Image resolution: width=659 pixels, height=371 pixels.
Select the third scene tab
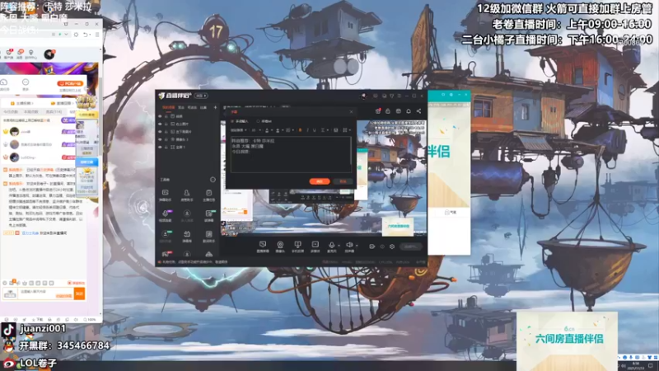point(192,108)
